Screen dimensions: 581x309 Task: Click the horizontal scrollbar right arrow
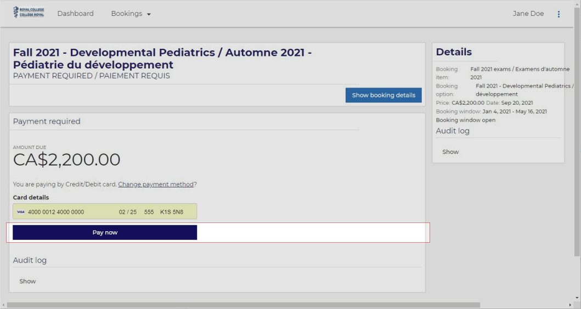point(570,305)
